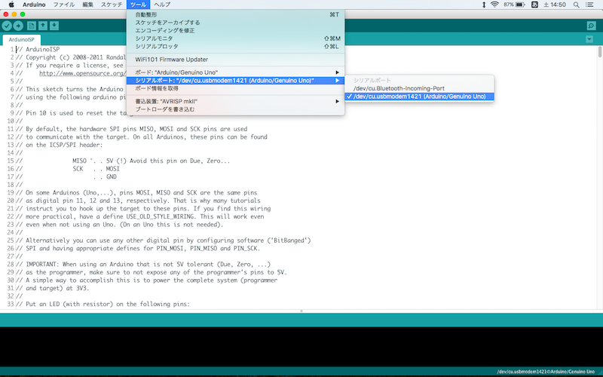
Task: Expand the シリアルポート submenu entry
Action: (x=235, y=81)
